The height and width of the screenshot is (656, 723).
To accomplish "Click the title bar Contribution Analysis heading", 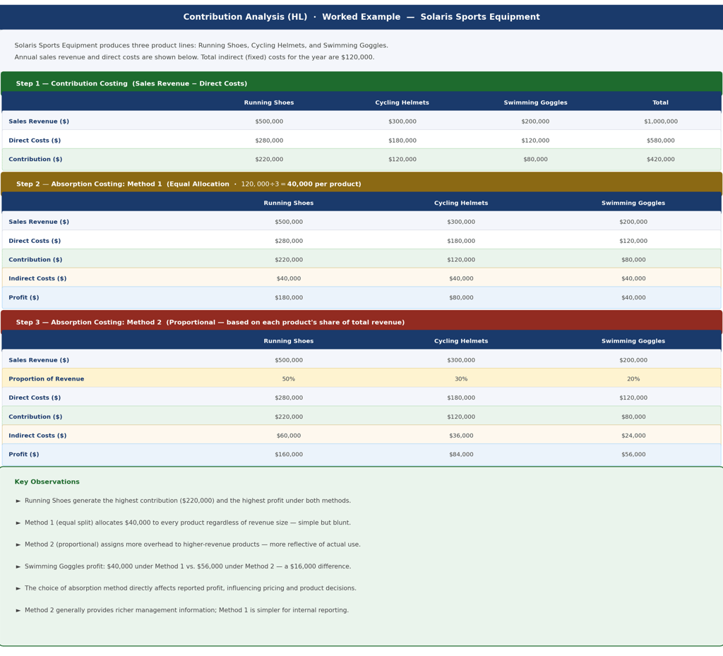I will pyautogui.click(x=361, y=17).
